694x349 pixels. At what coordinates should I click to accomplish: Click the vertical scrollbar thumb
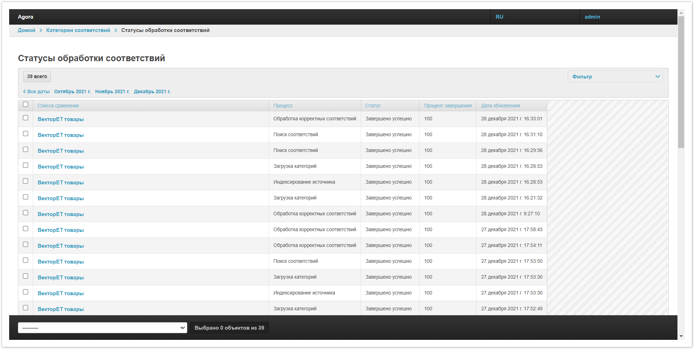pos(681,81)
